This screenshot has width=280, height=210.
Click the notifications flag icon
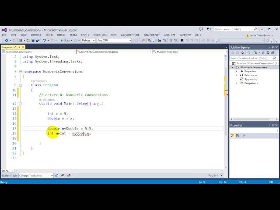pos(208,29)
